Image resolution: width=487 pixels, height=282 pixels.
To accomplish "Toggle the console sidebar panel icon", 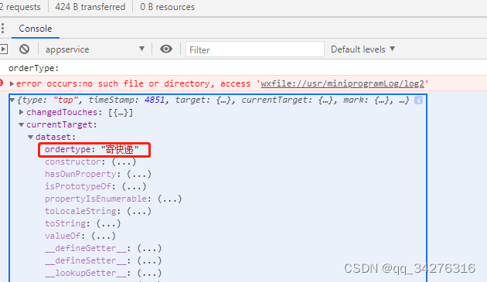I will 4,49.
